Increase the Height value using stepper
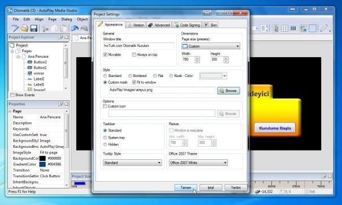This screenshot has height=205, width=342. [x=226, y=58]
